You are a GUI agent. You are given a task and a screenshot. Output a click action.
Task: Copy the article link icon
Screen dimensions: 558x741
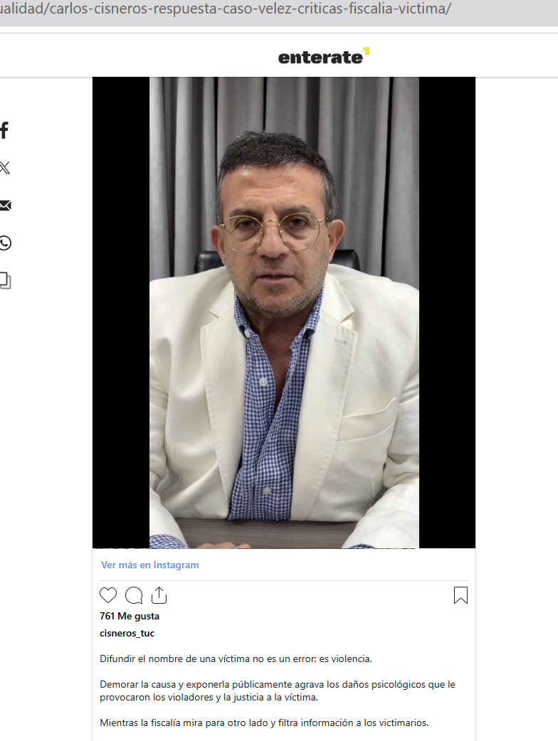coord(5,280)
